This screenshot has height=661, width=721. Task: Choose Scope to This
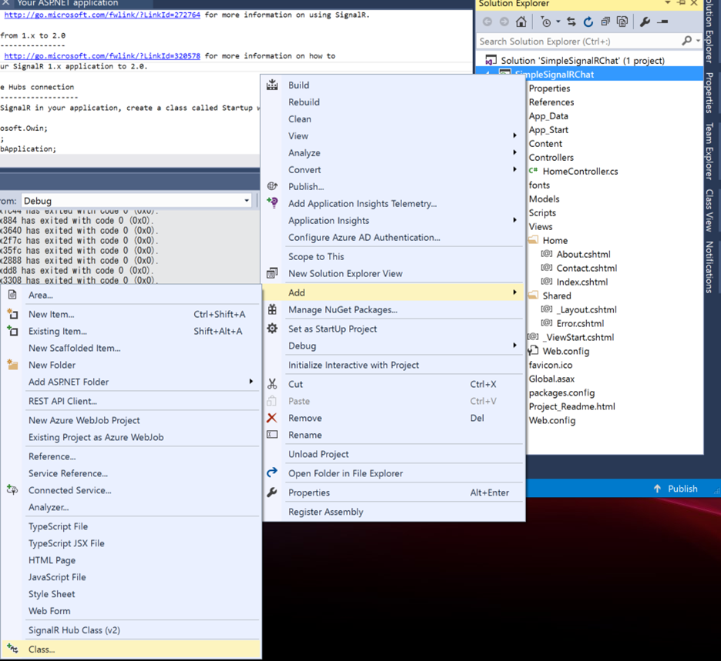[394, 256]
